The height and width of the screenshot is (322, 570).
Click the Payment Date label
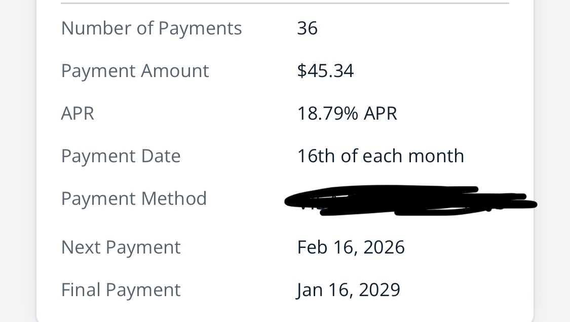tap(121, 156)
